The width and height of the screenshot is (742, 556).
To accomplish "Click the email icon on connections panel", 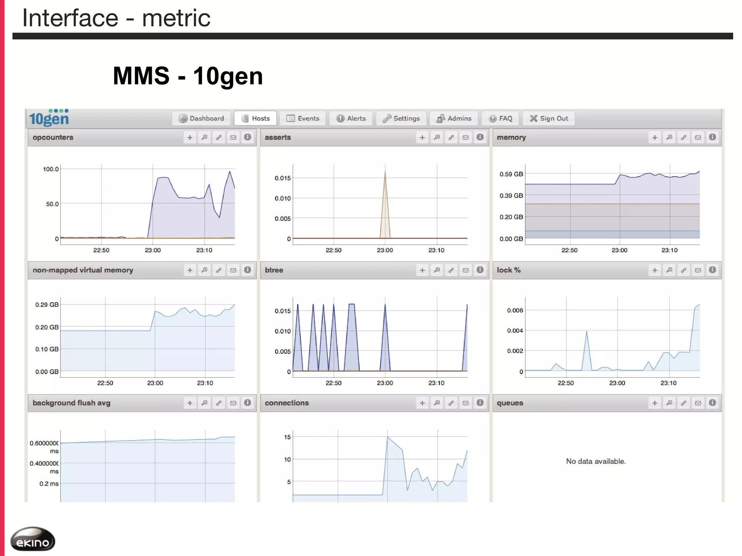I will (466, 403).
